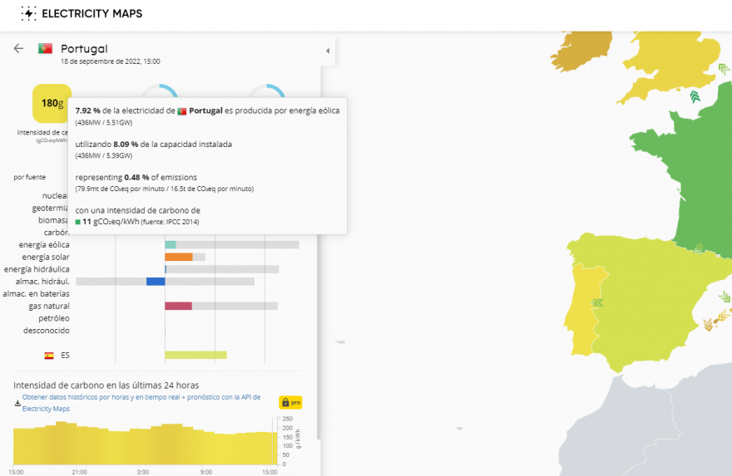The height and width of the screenshot is (476, 732).
Task: Click the Portugal flag icon in header
Action: [45, 48]
